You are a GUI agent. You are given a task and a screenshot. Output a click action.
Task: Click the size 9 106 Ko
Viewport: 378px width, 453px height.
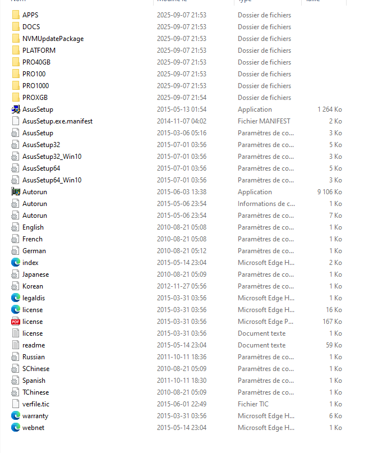(x=330, y=192)
